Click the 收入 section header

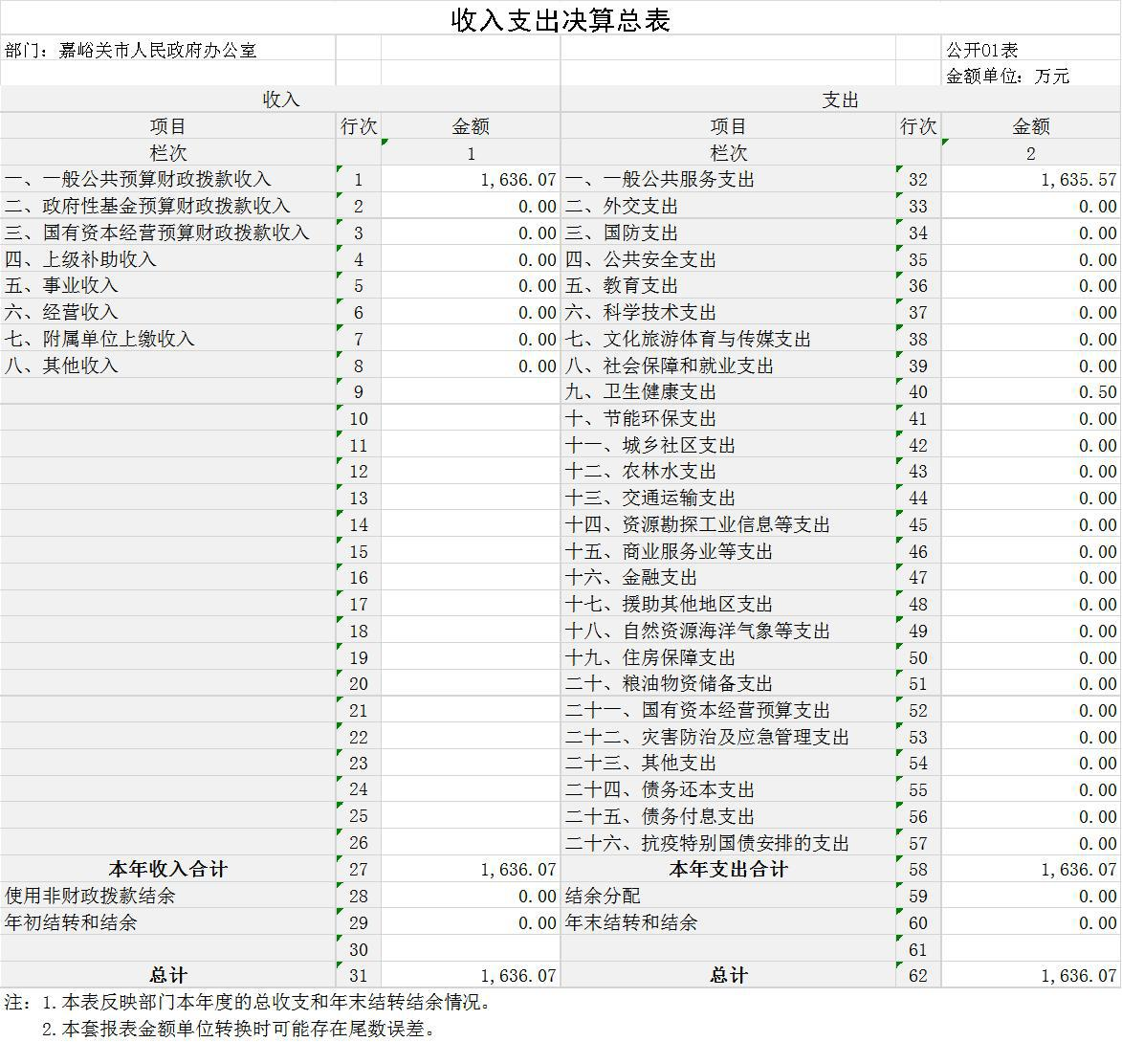tap(280, 100)
